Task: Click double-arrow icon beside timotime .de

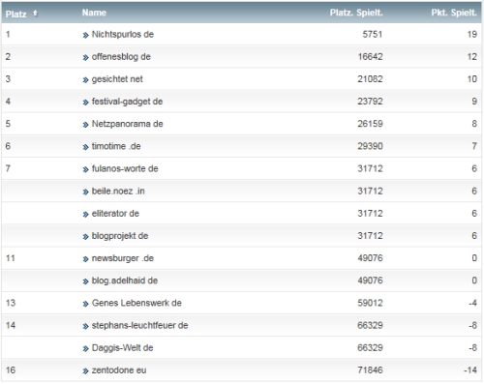Action: pos(85,147)
